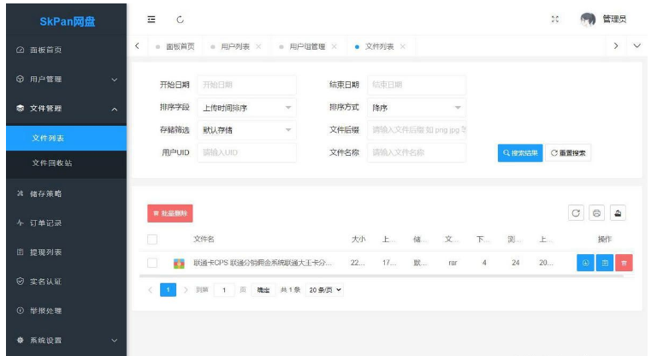Viewport: 663px width, 356px height.
Task: Switch to the 面板首页 tab
Action: [x=175, y=46]
